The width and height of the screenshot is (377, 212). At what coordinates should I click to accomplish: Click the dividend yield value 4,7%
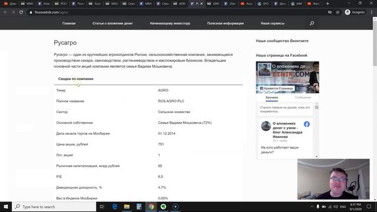[162, 187]
